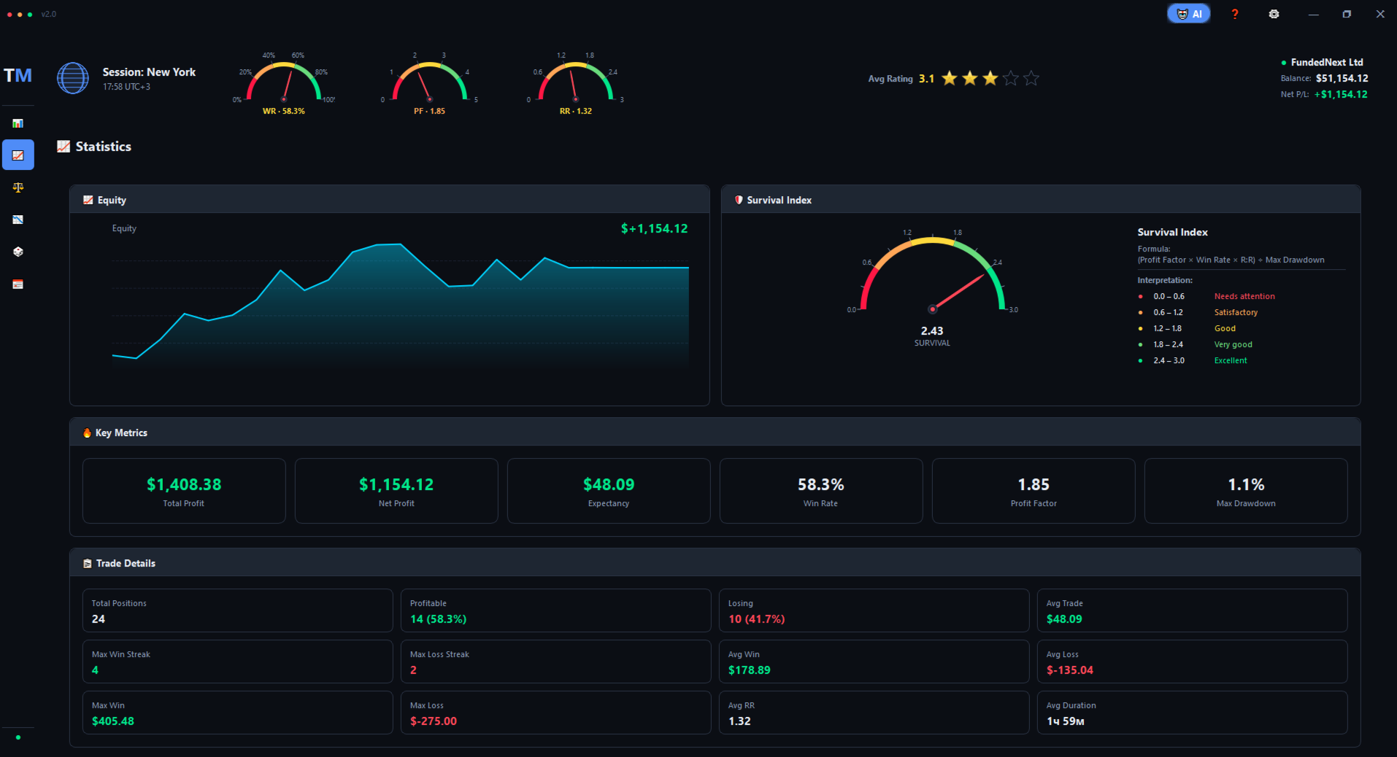This screenshot has width=1397, height=757.
Task: Click the Balance $51,154.12 value
Action: click(x=1342, y=78)
